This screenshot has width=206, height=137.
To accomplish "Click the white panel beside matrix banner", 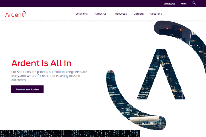I will [189, 134].
